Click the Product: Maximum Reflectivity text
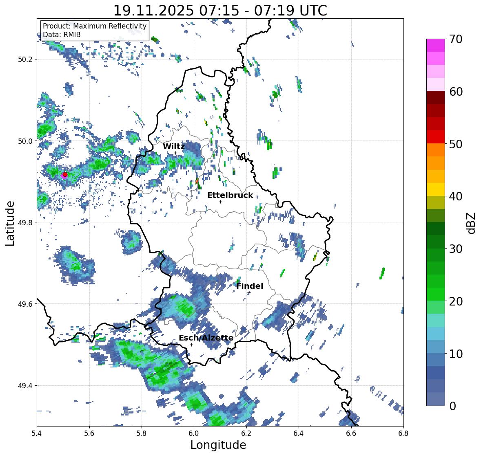The width and height of the screenshot is (481, 455). tap(95, 26)
